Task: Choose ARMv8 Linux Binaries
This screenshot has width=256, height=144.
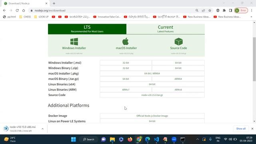Action: point(178,90)
